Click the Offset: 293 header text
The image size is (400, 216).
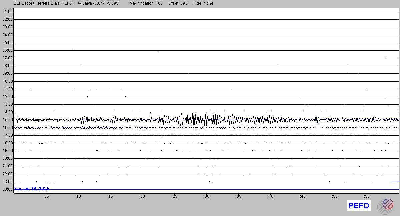[x=178, y=3]
